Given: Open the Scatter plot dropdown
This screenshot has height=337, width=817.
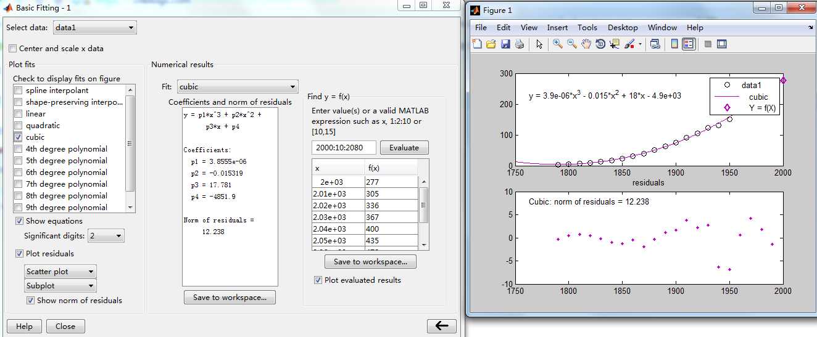Looking at the screenshot, I should tap(60, 272).
